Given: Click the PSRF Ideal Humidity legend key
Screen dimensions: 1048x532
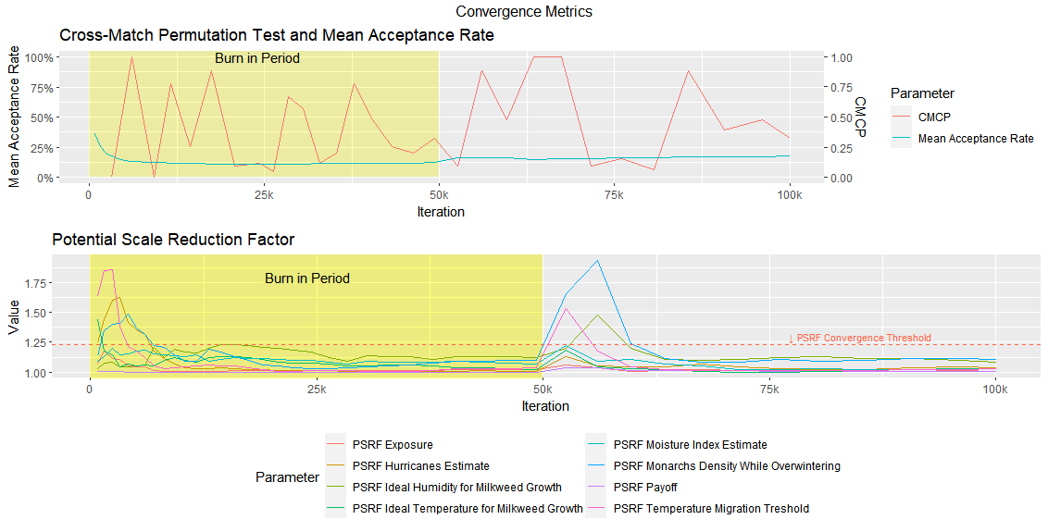Looking at the screenshot, I should (x=336, y=488).
